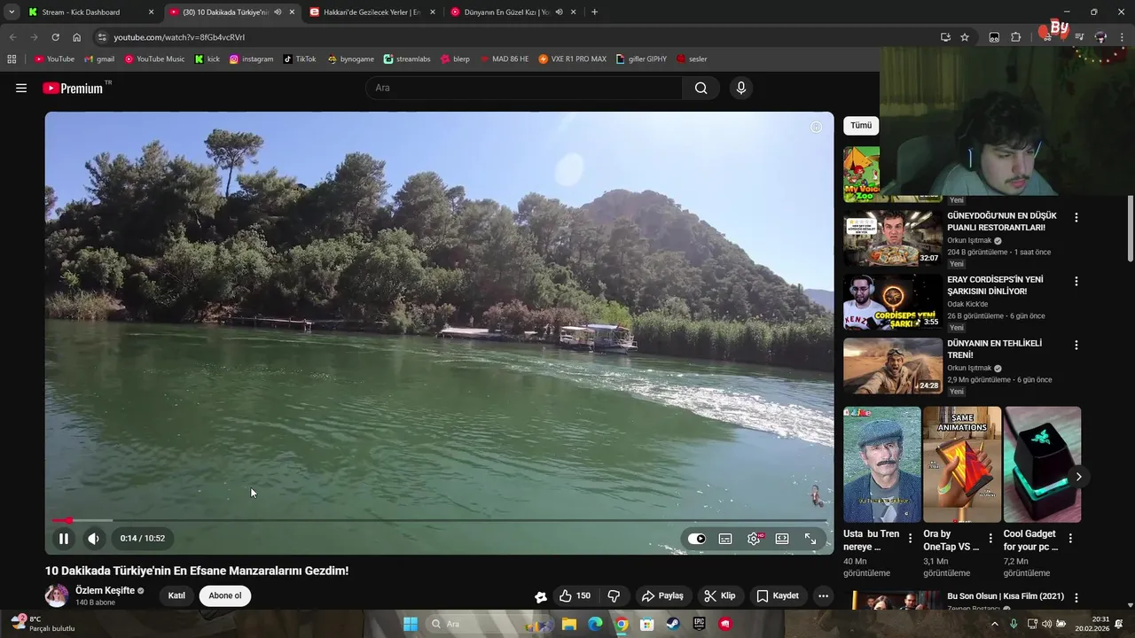1135x638 pixels.
Task: Open the gifler GIPHY bookmark
Action: pyautogui.click(x=641, y=59)
